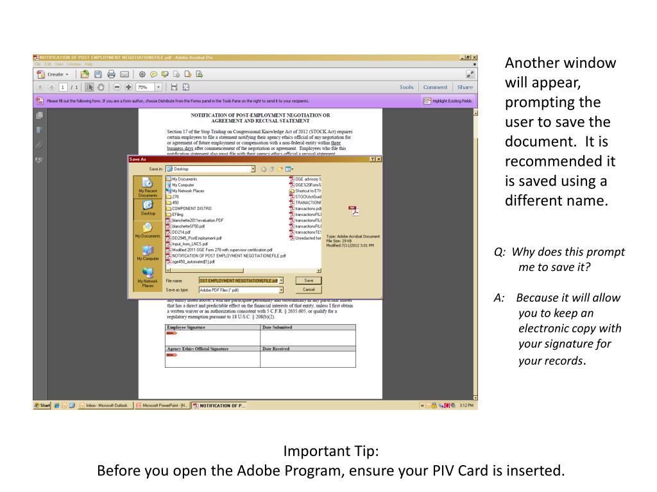657x492 pixels.
Task: Select My Recent Documents in places bar
Action: point(148,188)
